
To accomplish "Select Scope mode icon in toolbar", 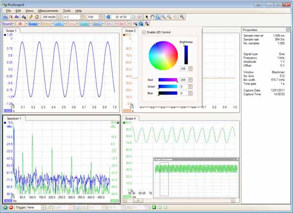I will click(5, 17).
